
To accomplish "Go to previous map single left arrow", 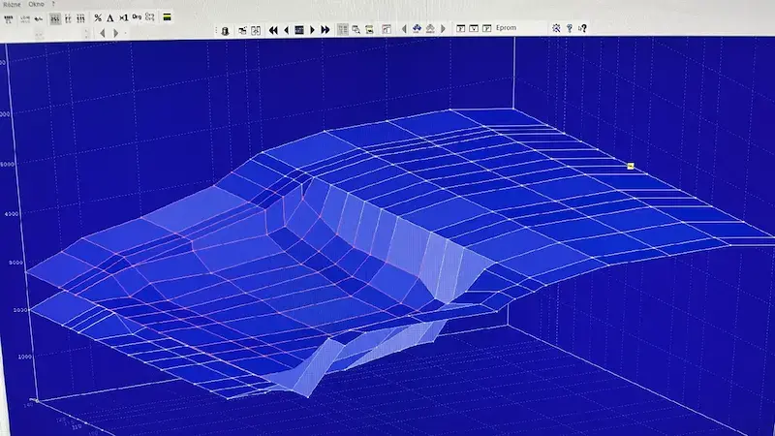I will click(x=287, y=29).
